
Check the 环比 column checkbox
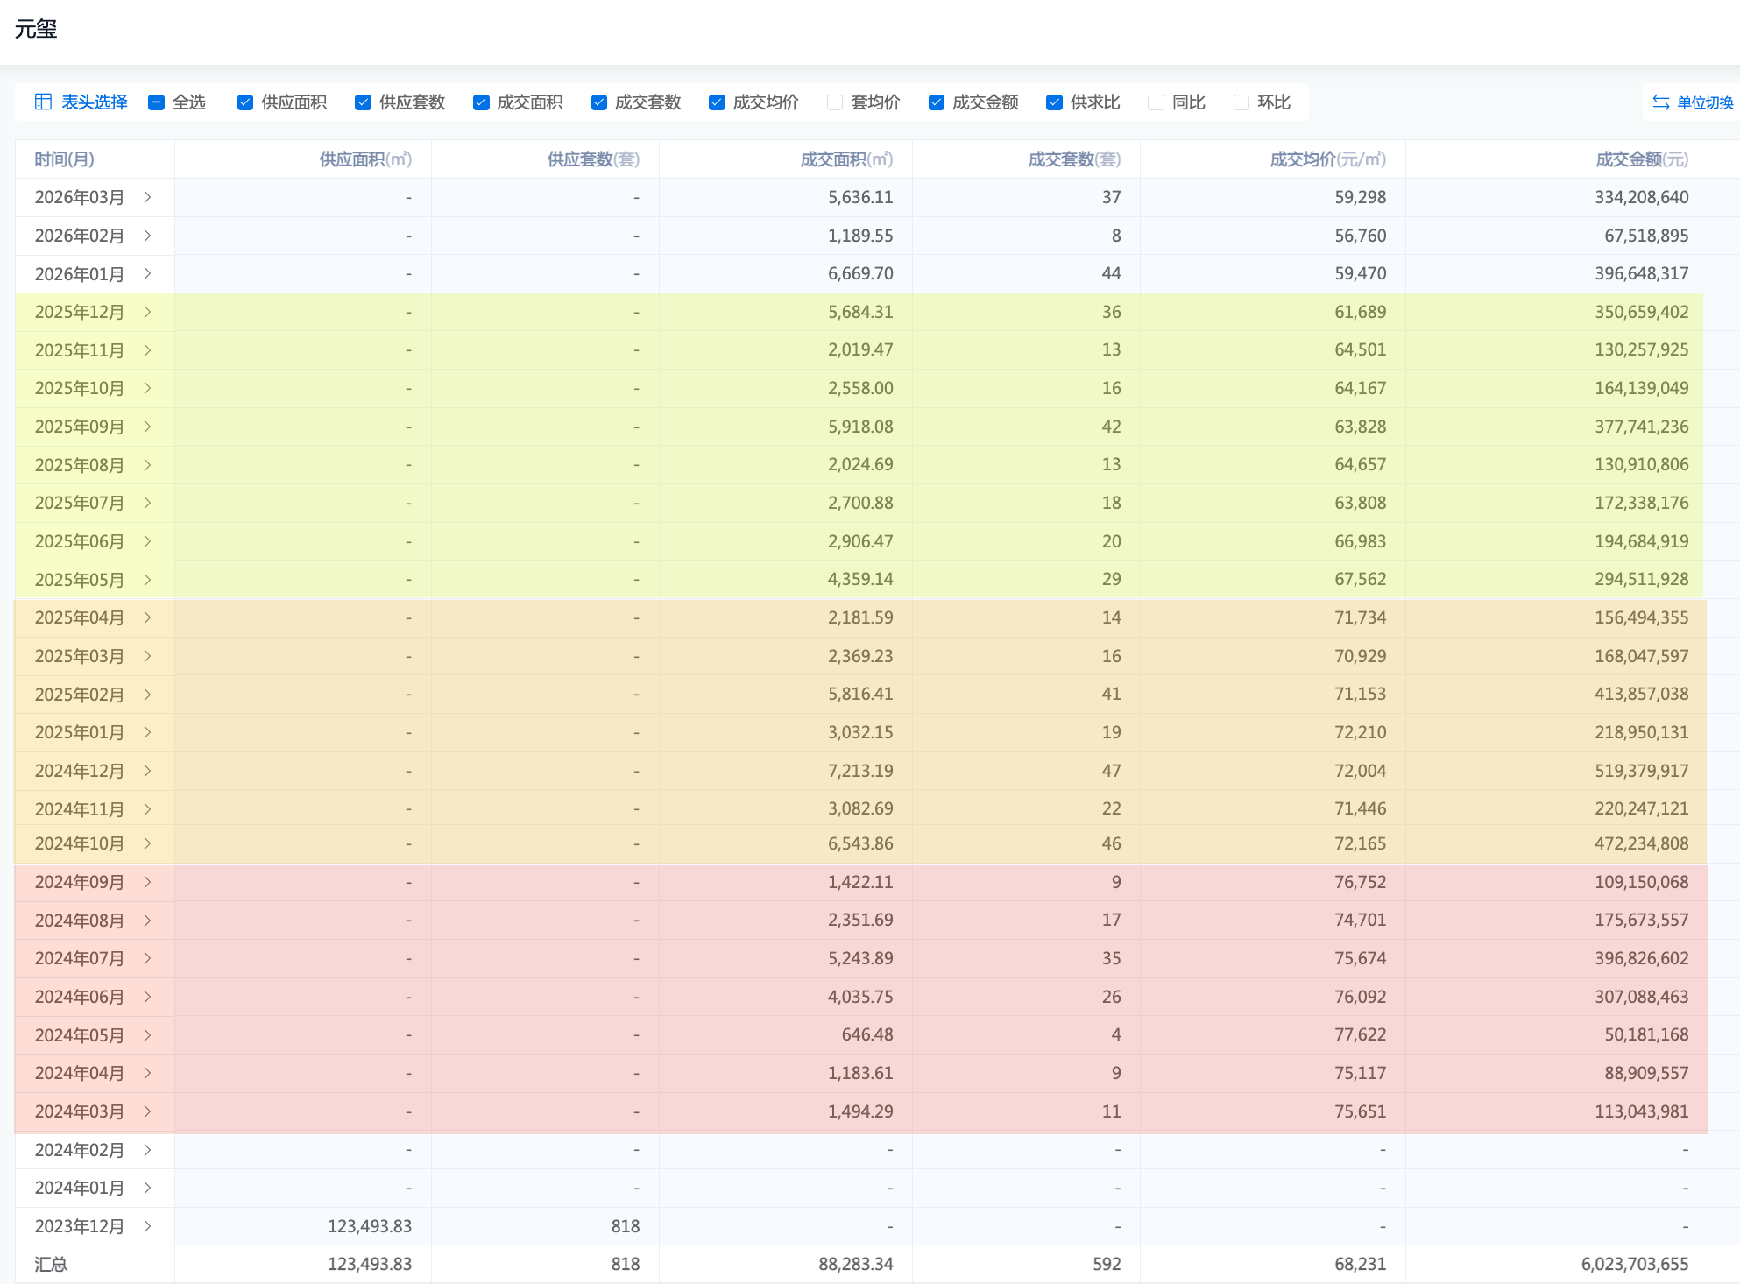click(1241, 102)
